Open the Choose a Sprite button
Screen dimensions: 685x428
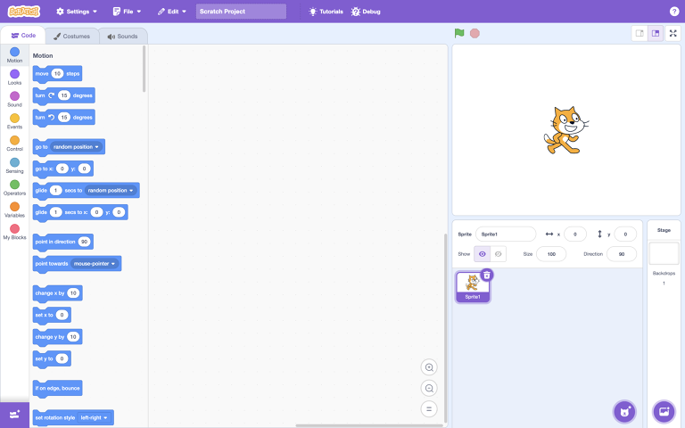point(624,411)
